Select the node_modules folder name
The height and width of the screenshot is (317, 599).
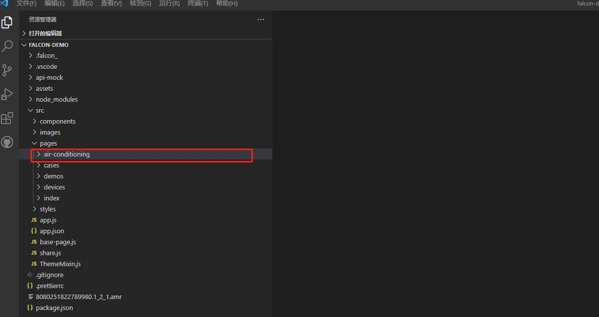[57, 100]
